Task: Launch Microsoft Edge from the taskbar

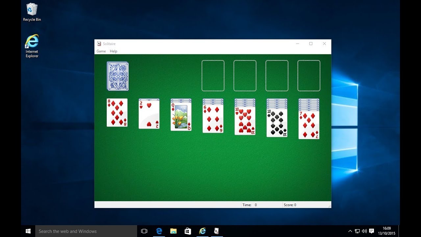Action: coord(159,231)
